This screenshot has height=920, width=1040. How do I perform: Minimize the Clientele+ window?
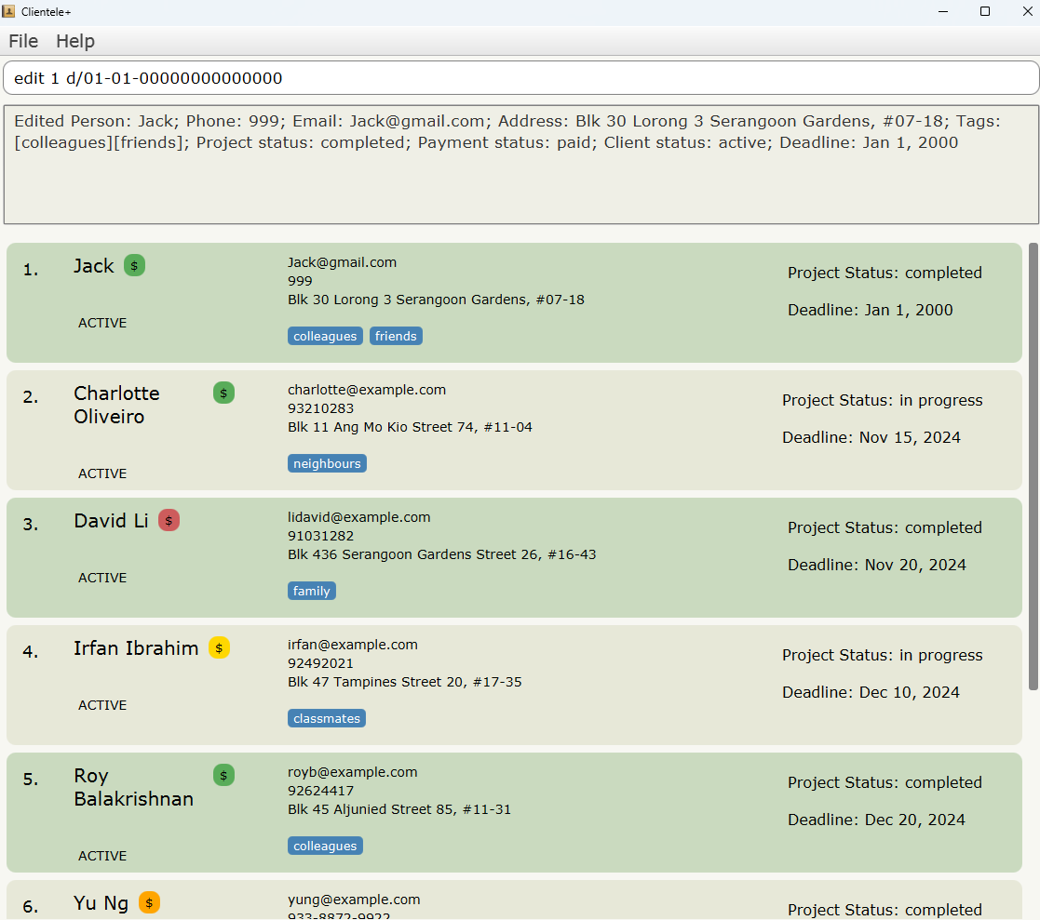pos(943,11)
